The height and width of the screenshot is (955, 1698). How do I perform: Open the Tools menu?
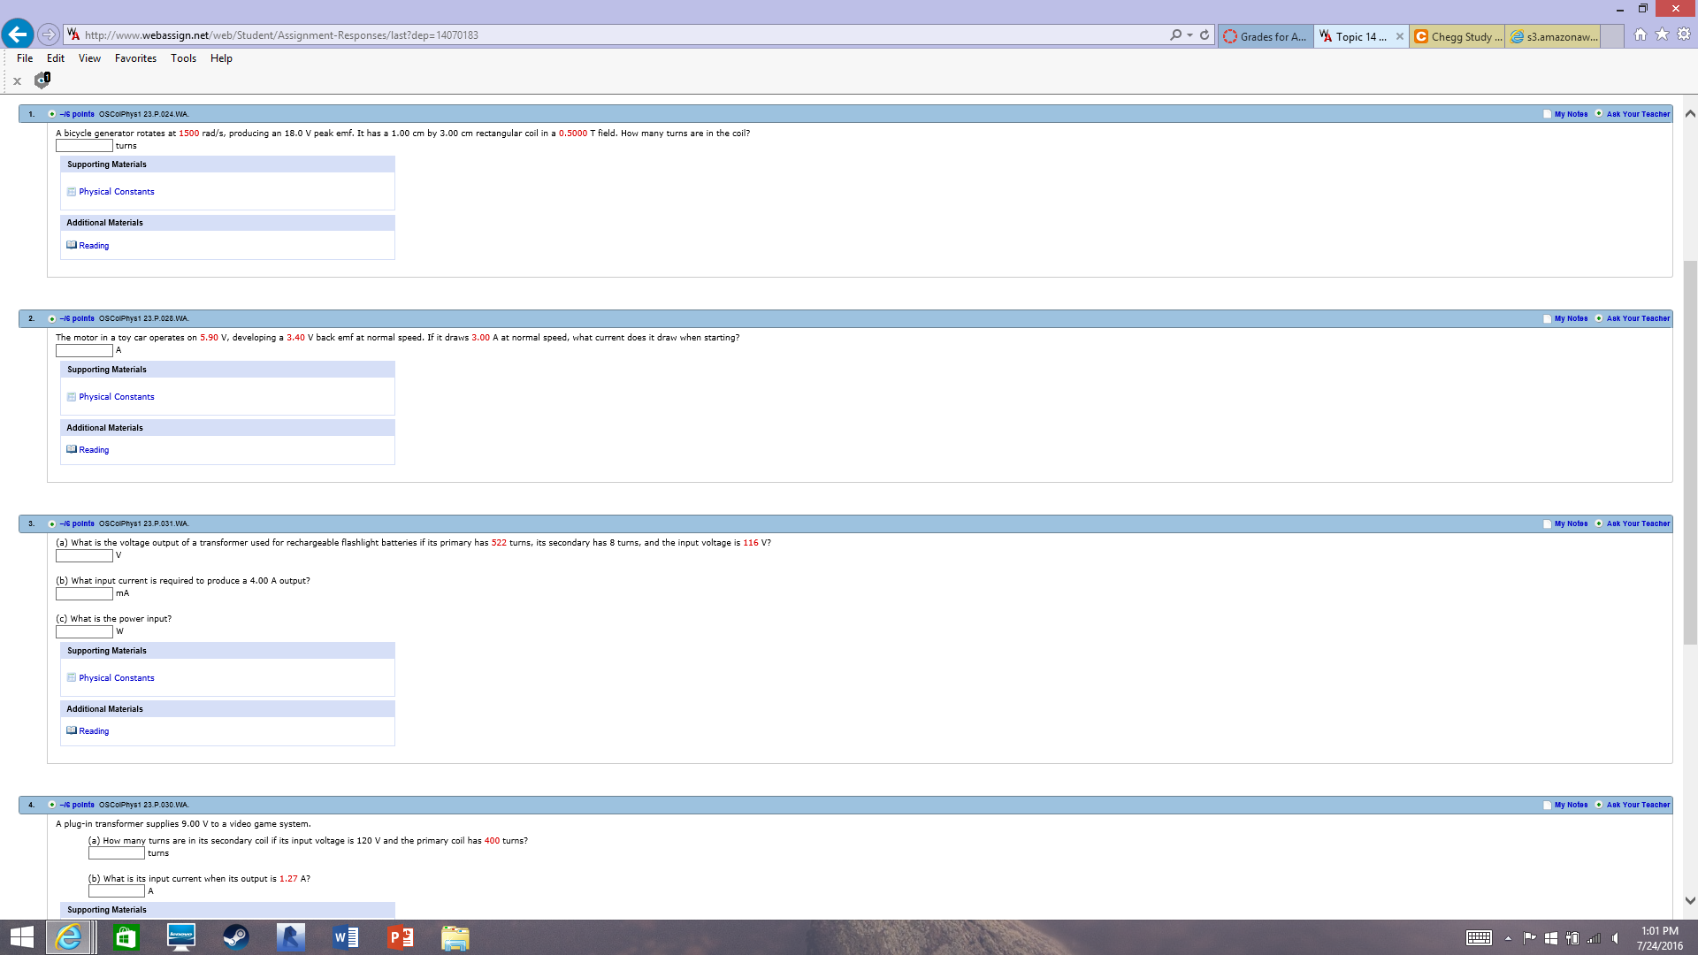pyautogui.click(x=183, y=58)
